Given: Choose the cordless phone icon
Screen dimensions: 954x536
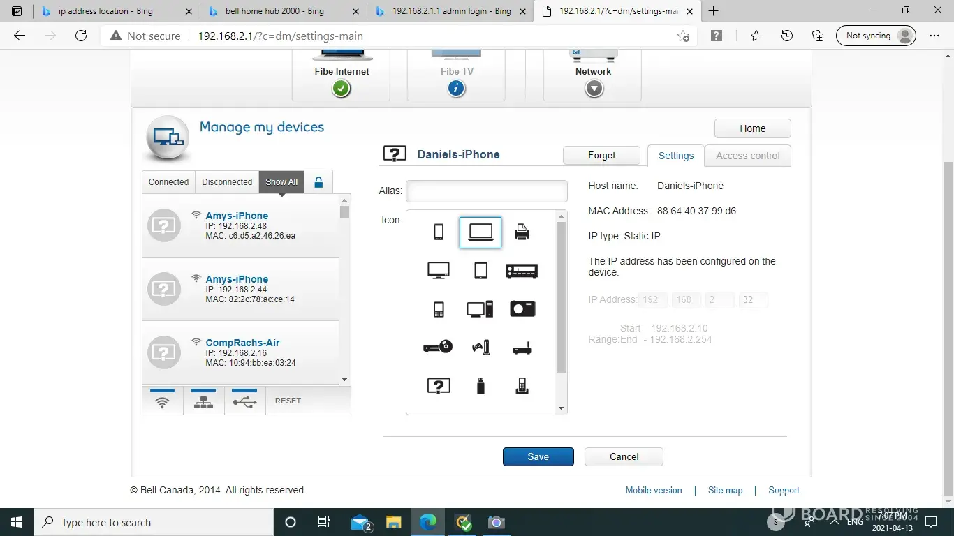Looking at the screenshot, I should (522, 385).
